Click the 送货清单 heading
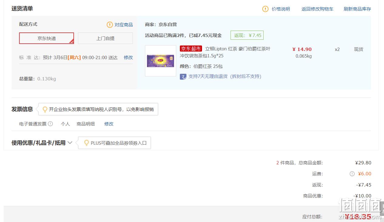This screenshot has width=384, height=222. [22, 8]
